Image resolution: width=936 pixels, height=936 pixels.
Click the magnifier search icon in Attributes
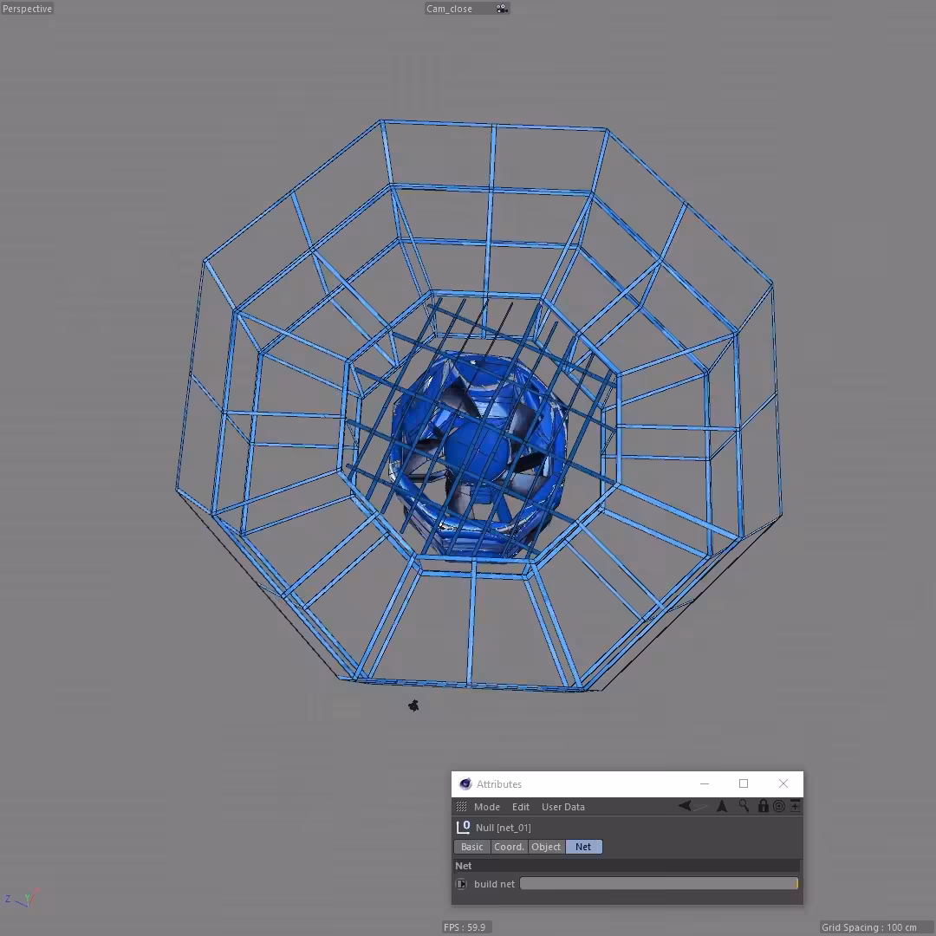744,806
